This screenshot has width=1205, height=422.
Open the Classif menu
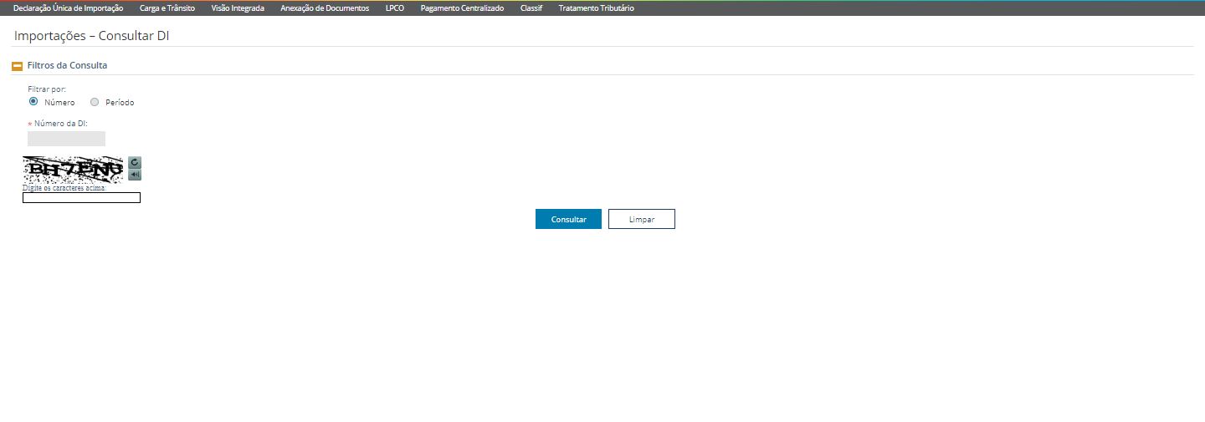click(531, 8)
